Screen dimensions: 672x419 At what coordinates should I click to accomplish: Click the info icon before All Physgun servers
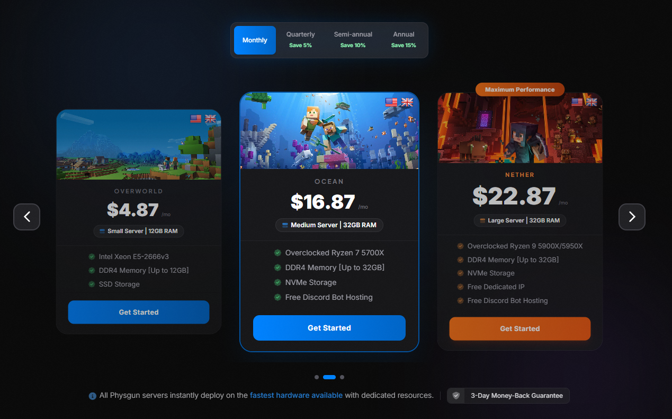93,396
